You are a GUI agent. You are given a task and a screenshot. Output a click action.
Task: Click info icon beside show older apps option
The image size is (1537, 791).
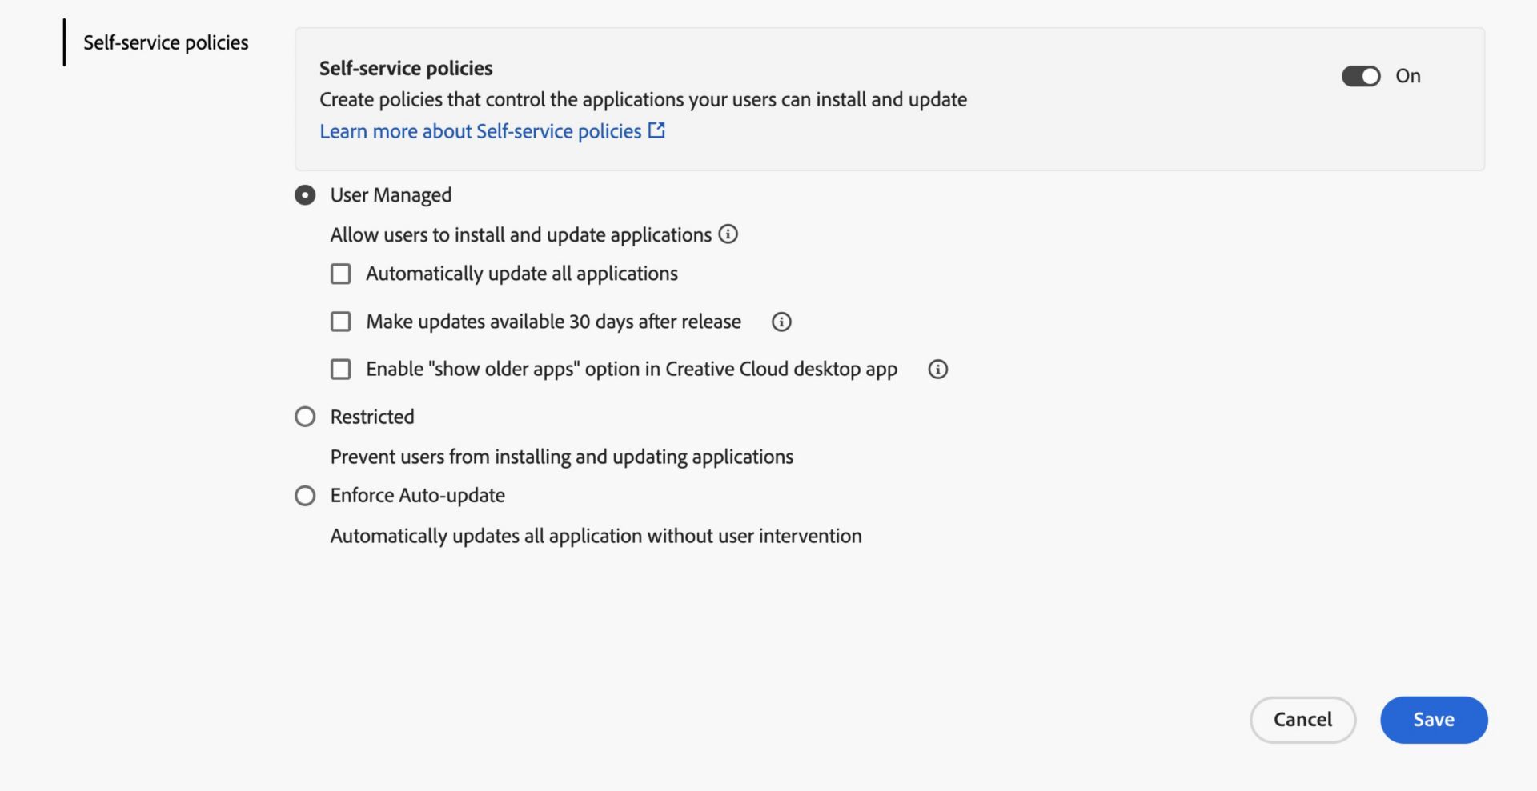pyautogui.click(x=937, y=369)
